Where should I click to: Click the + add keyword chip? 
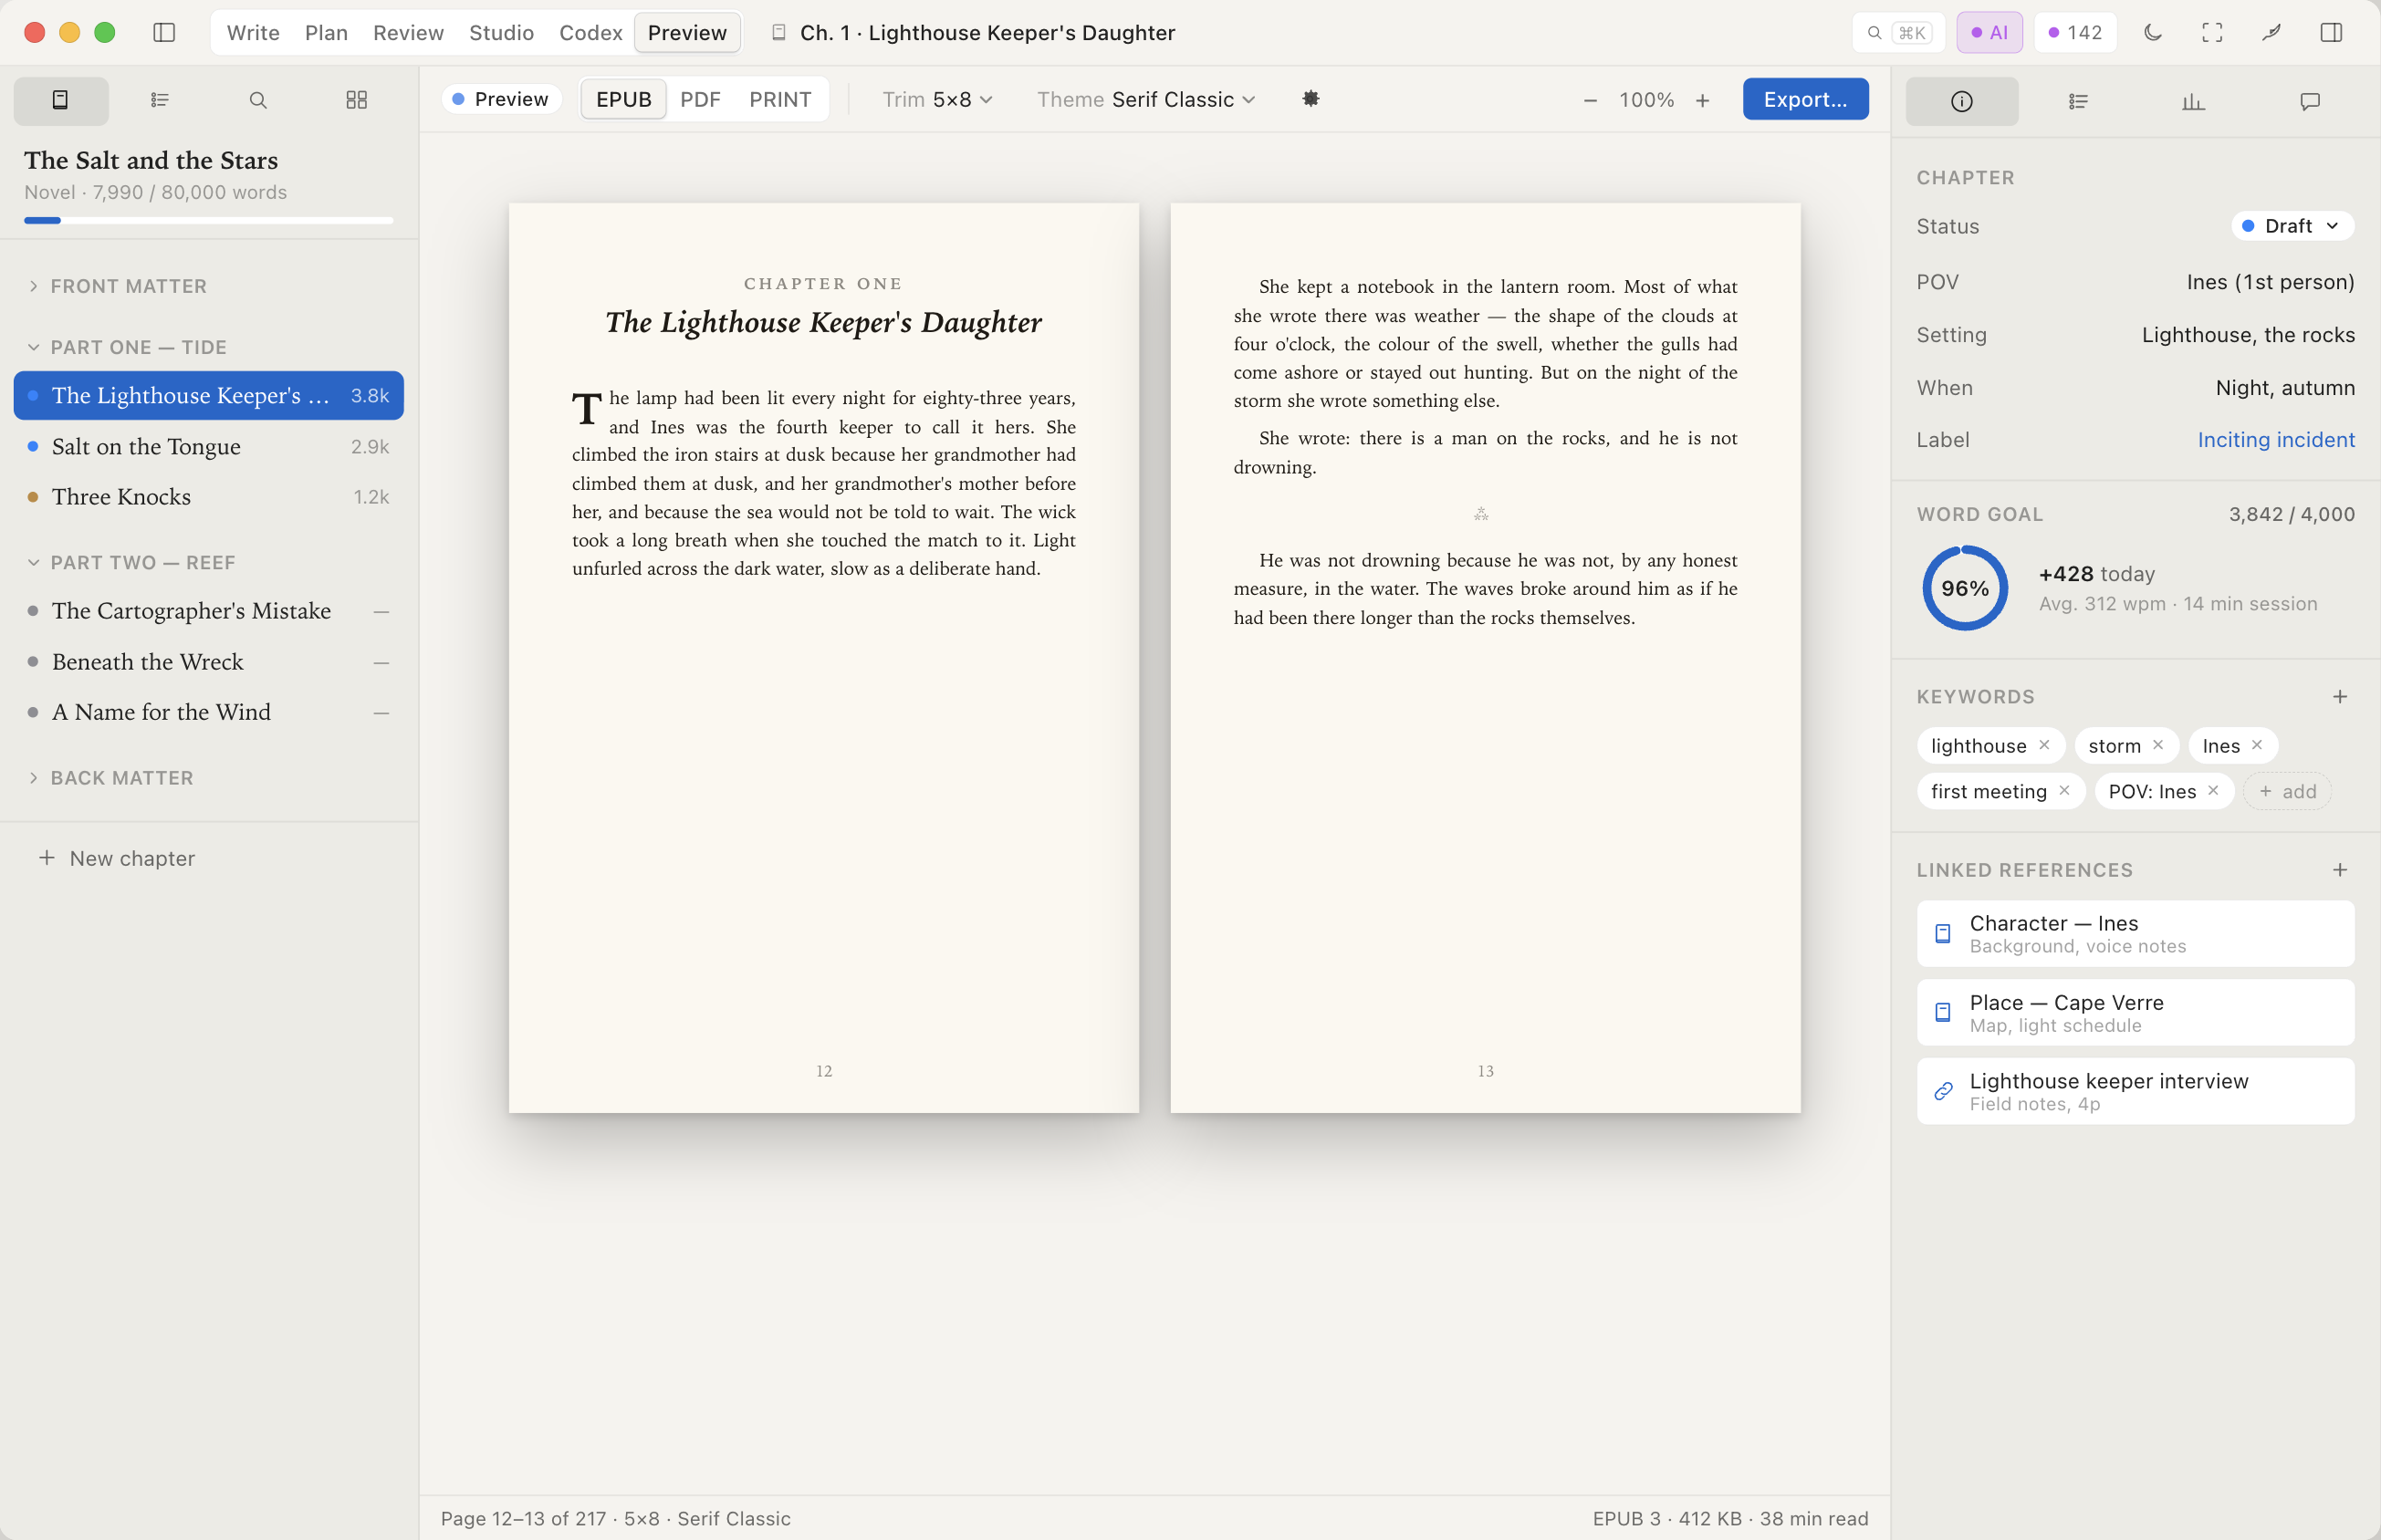[2287, 791]
